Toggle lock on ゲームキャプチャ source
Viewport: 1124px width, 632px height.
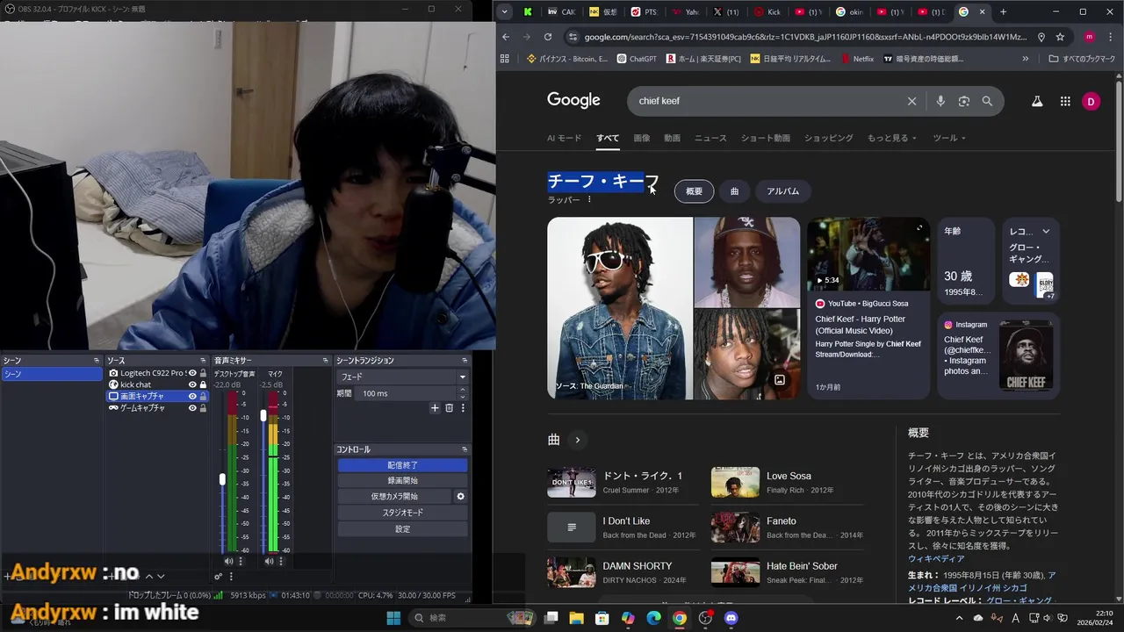(x=203, y=407)
